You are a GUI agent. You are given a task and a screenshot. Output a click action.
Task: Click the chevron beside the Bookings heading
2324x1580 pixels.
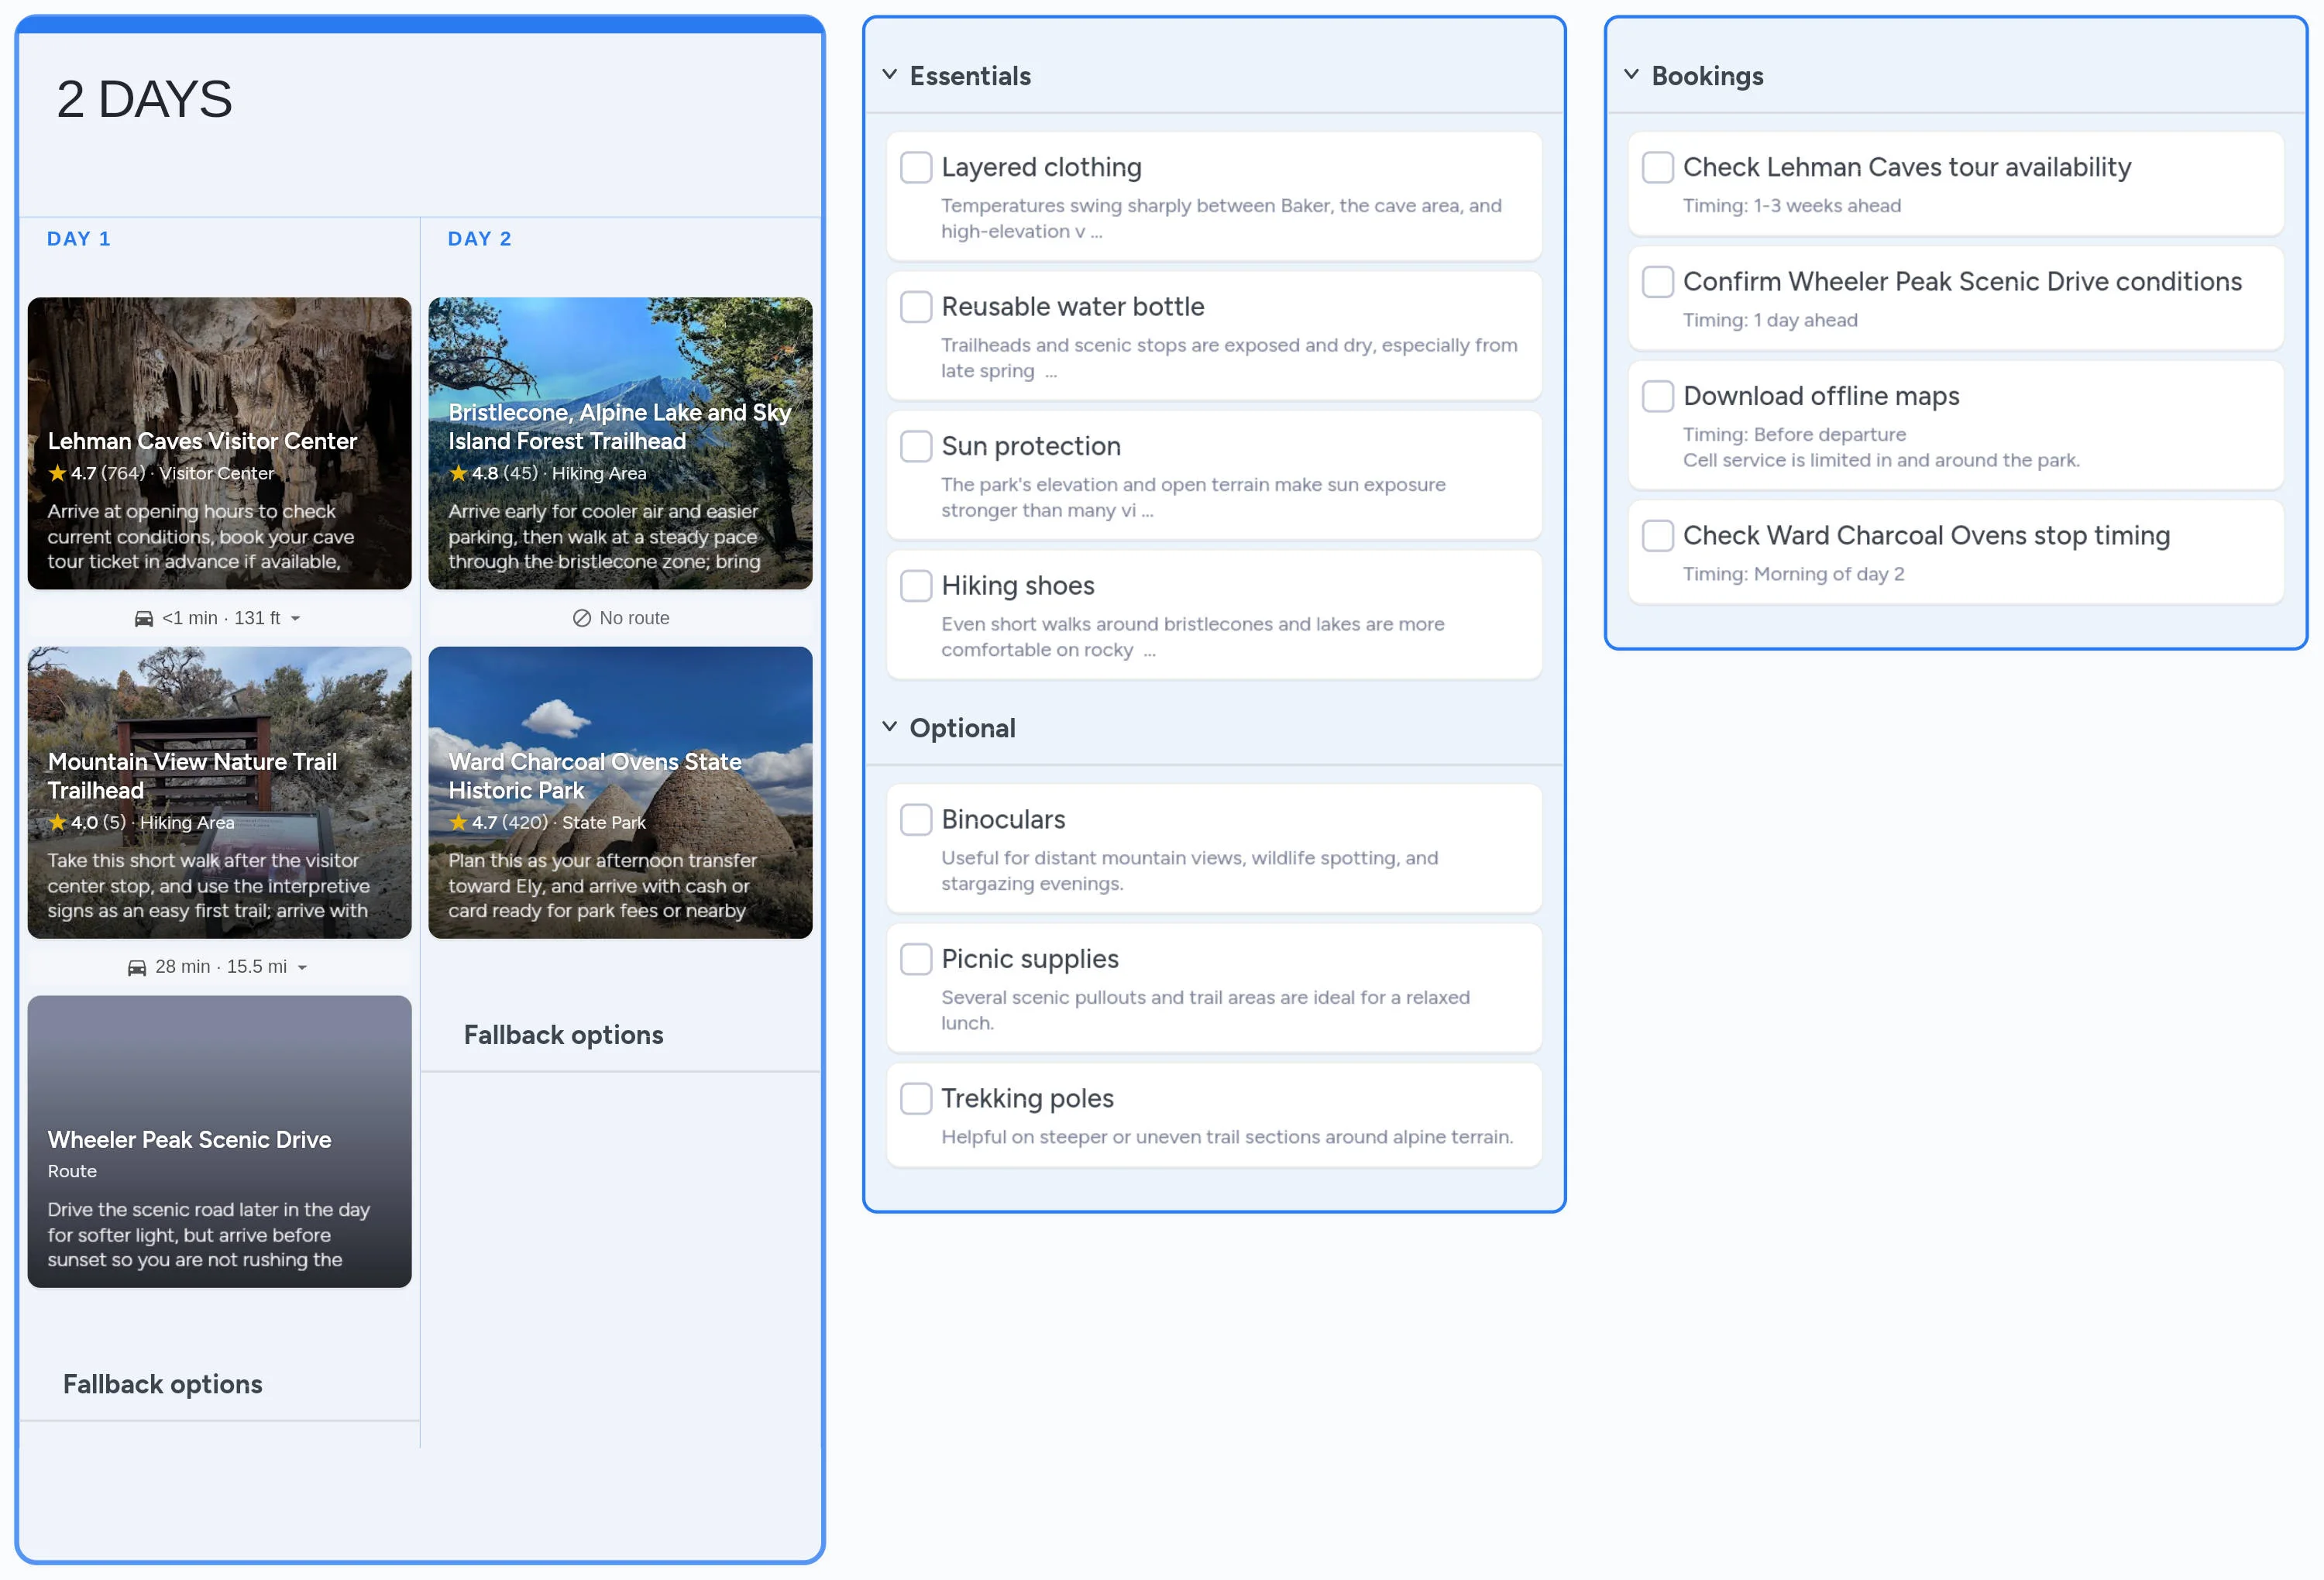[1632, 74]
